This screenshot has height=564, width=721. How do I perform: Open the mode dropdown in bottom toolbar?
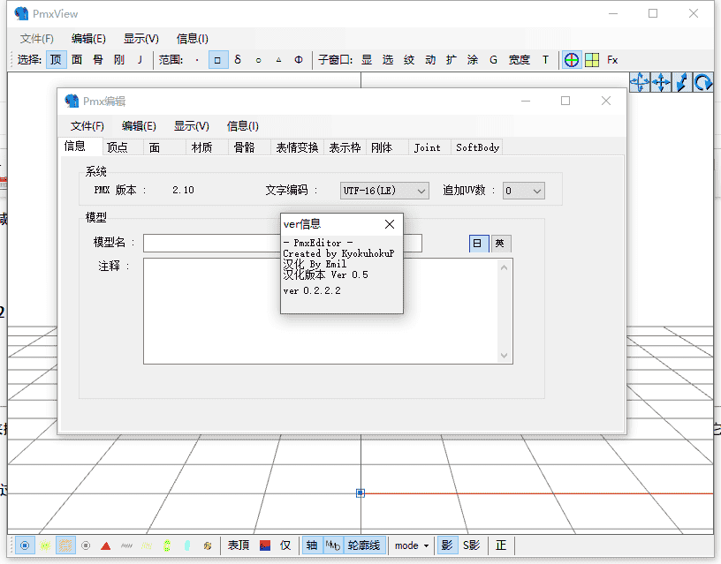tap(409, 545)
